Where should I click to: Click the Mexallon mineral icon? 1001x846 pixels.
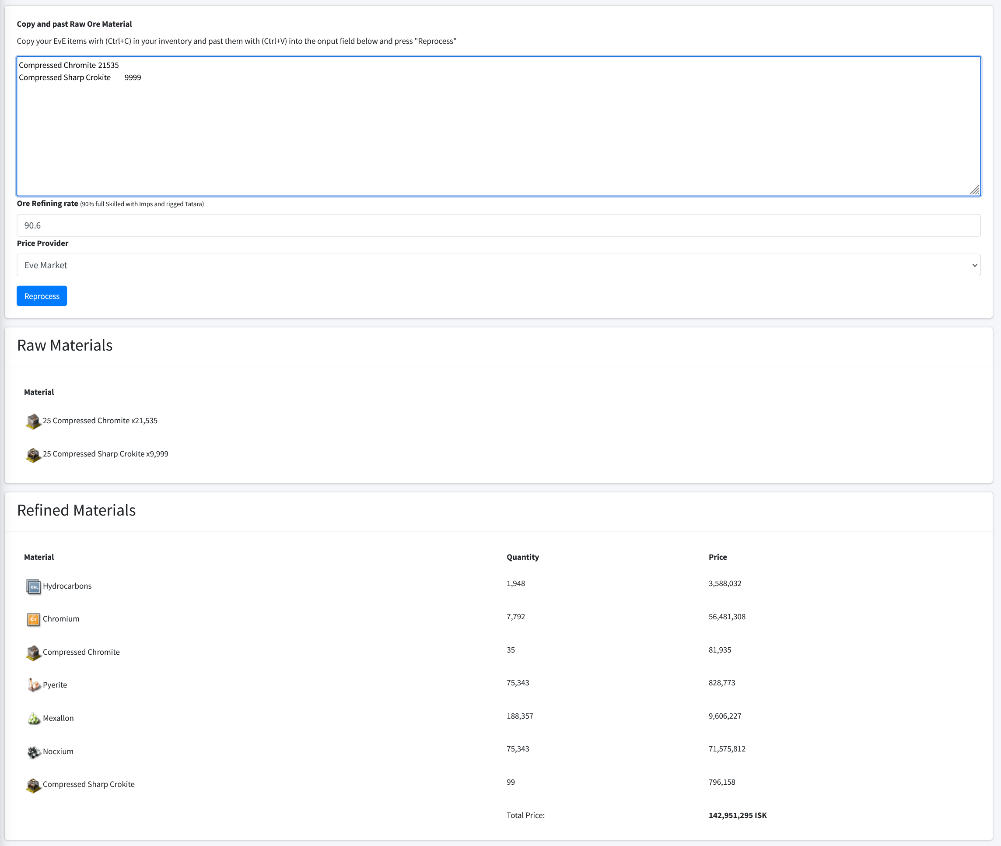tap(33, 718)
